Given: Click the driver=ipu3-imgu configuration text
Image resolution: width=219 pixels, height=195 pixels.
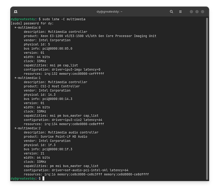Looking at the screenshot, I should tap(67, 69).
